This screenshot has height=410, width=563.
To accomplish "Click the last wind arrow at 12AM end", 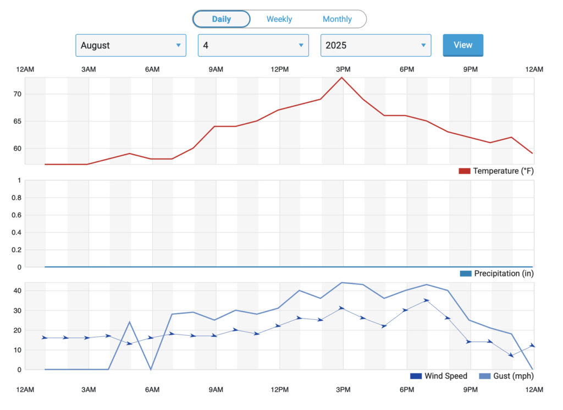I will coord(532,345).
